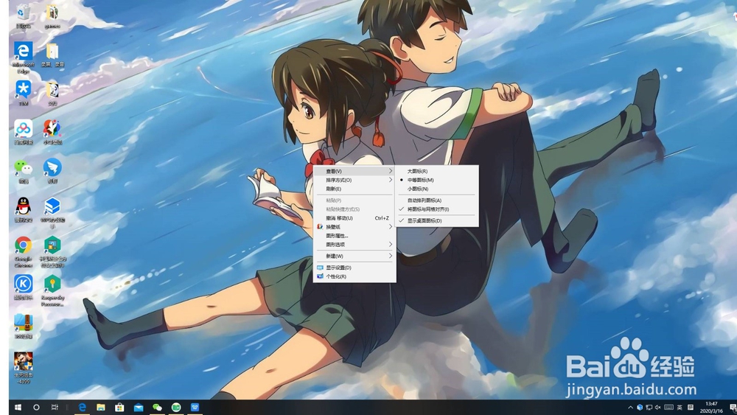Select the folder icon beside Microsoft Edge
The height and width of the screenshot is (415, 737).
pyautogui.click(x=52, y=55)
